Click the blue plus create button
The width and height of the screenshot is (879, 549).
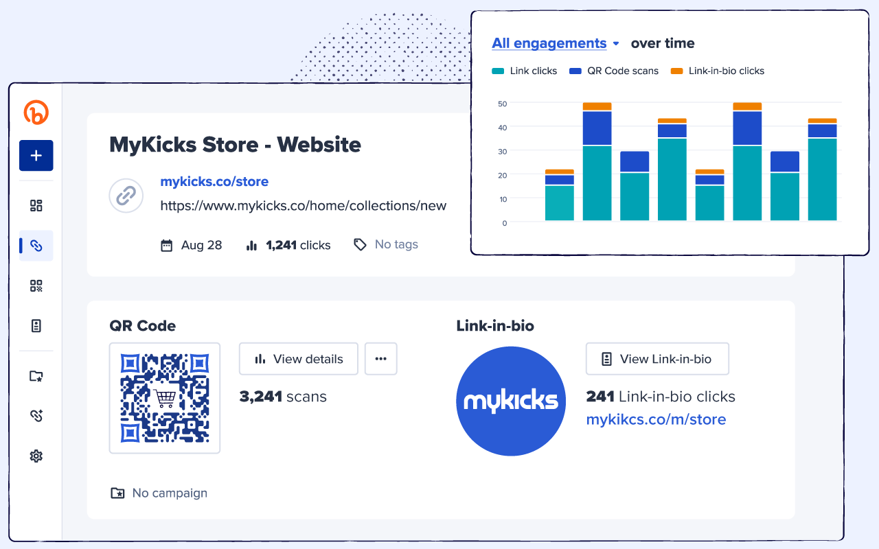[36, 156]
